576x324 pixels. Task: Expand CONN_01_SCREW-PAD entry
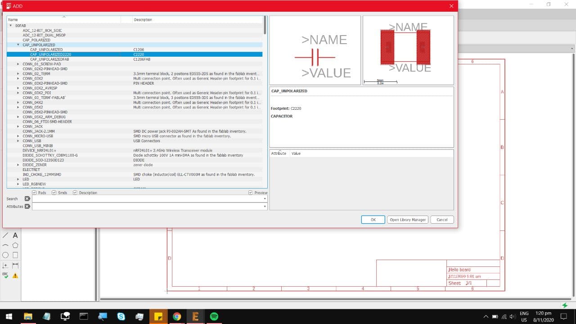18,64
